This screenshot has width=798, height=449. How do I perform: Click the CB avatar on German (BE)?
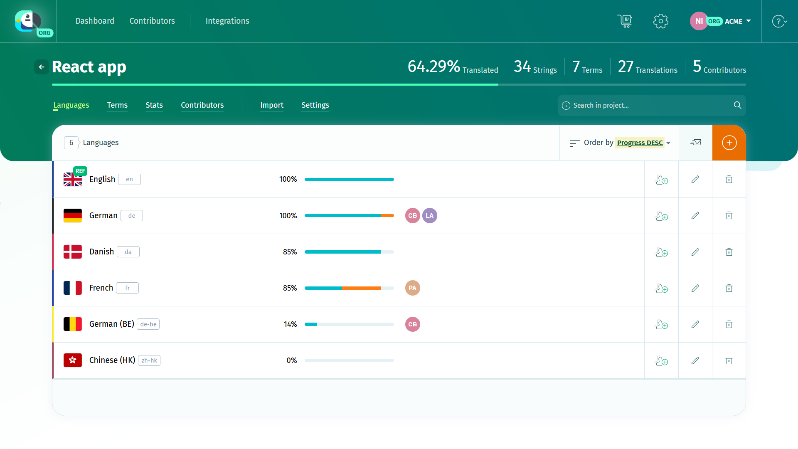pos(413,324)
